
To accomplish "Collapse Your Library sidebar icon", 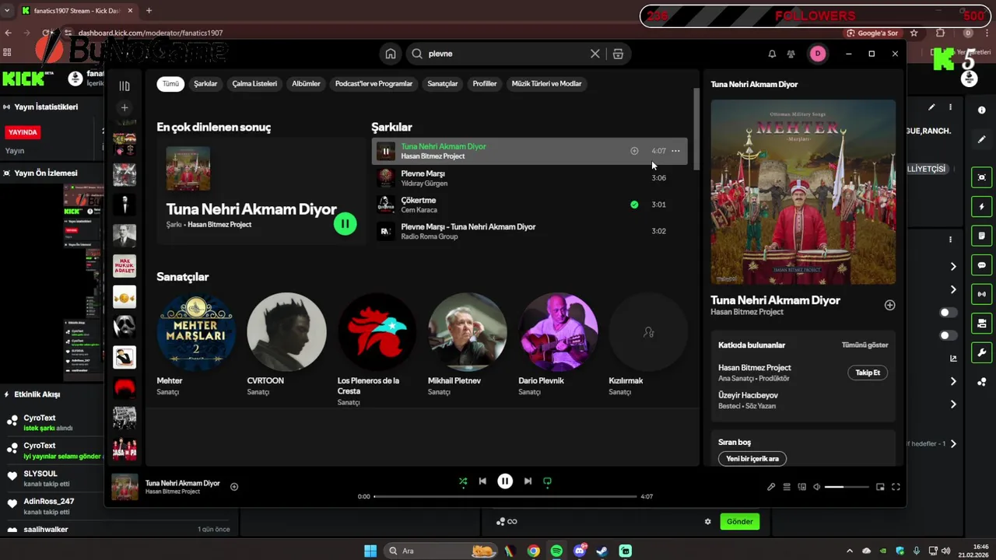I will coord(124,86).
